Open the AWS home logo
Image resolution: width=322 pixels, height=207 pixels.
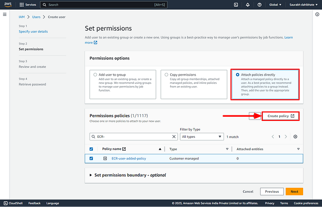click(8, 5)
